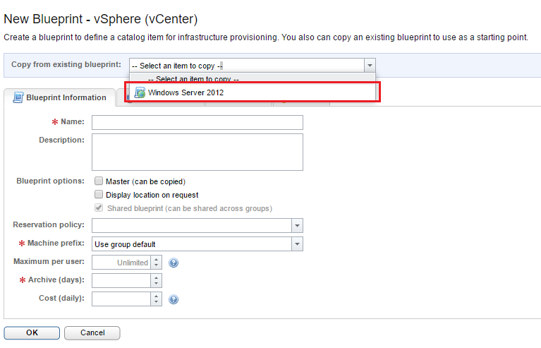Switch to Blueprint Information tab
This screenshot has width=541, height=348.
pos(66,97)
